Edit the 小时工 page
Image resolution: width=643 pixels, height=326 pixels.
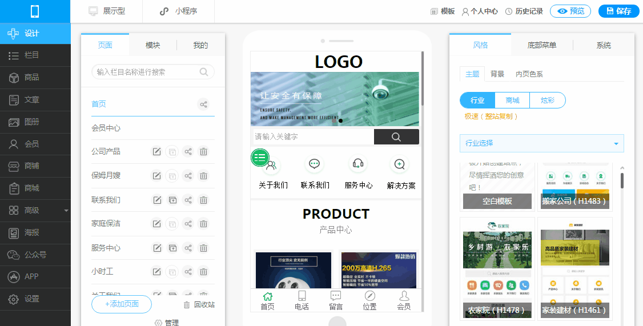(x=156, y=271)
